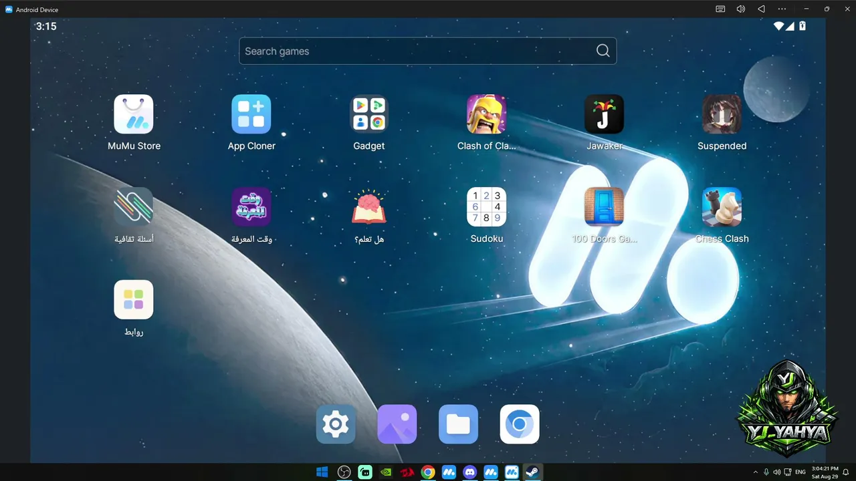
Task: Click the Android mobile signal status icon
Action: [790, 26]
